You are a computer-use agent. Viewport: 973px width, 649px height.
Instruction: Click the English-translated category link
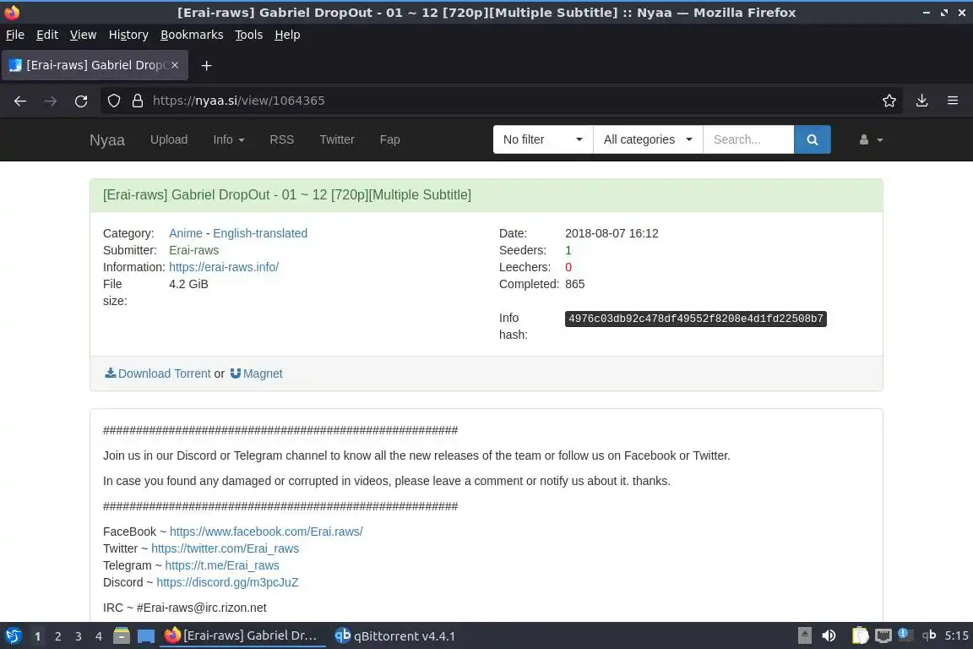pos(260,233)
